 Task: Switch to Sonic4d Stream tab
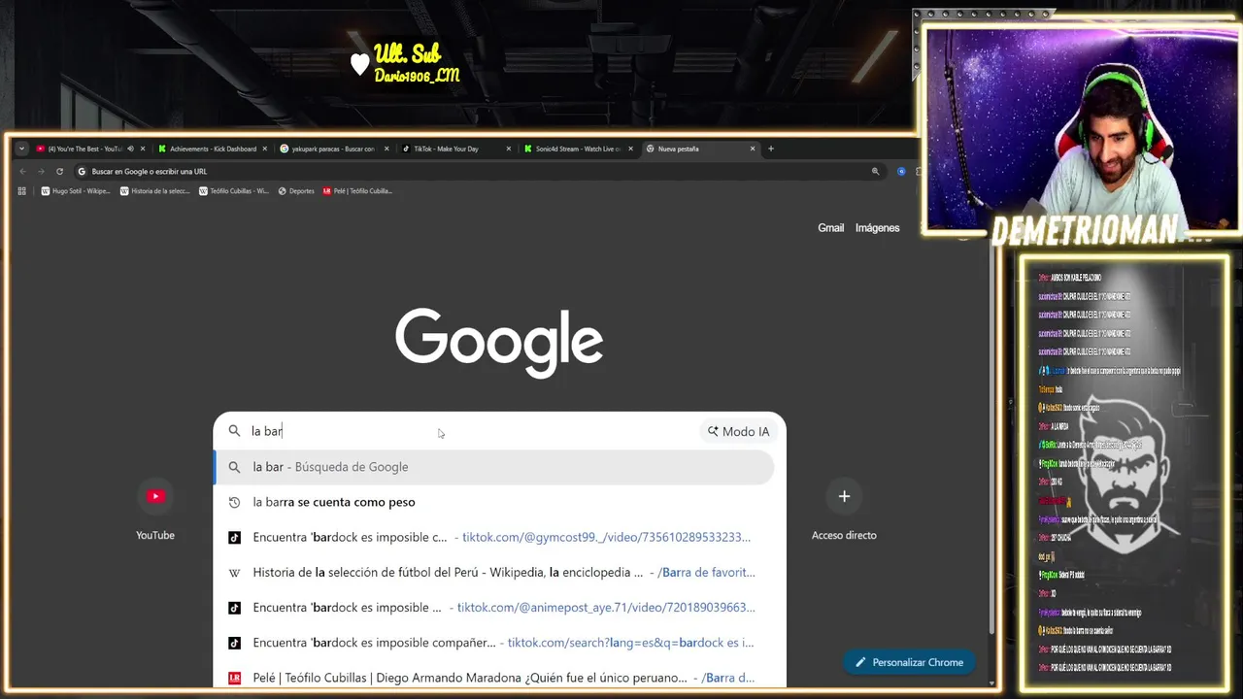pos(578,149)
